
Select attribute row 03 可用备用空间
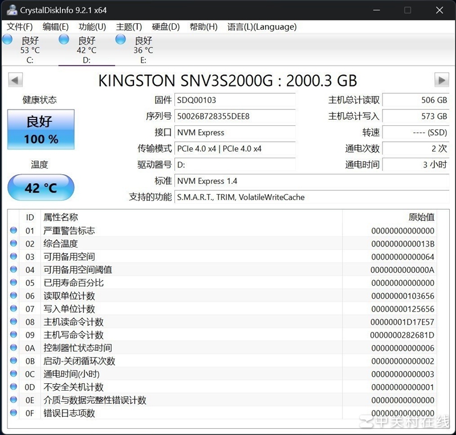222,257
